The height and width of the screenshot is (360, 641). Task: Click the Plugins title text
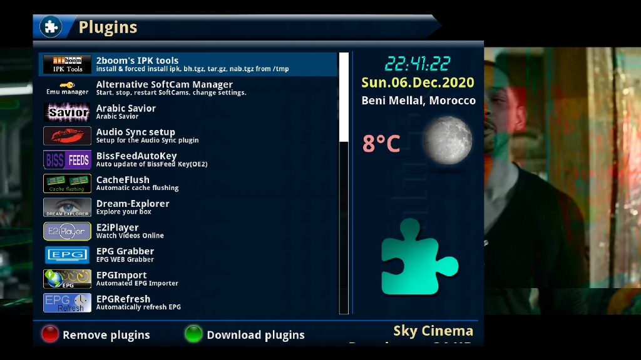click(108, 27)
